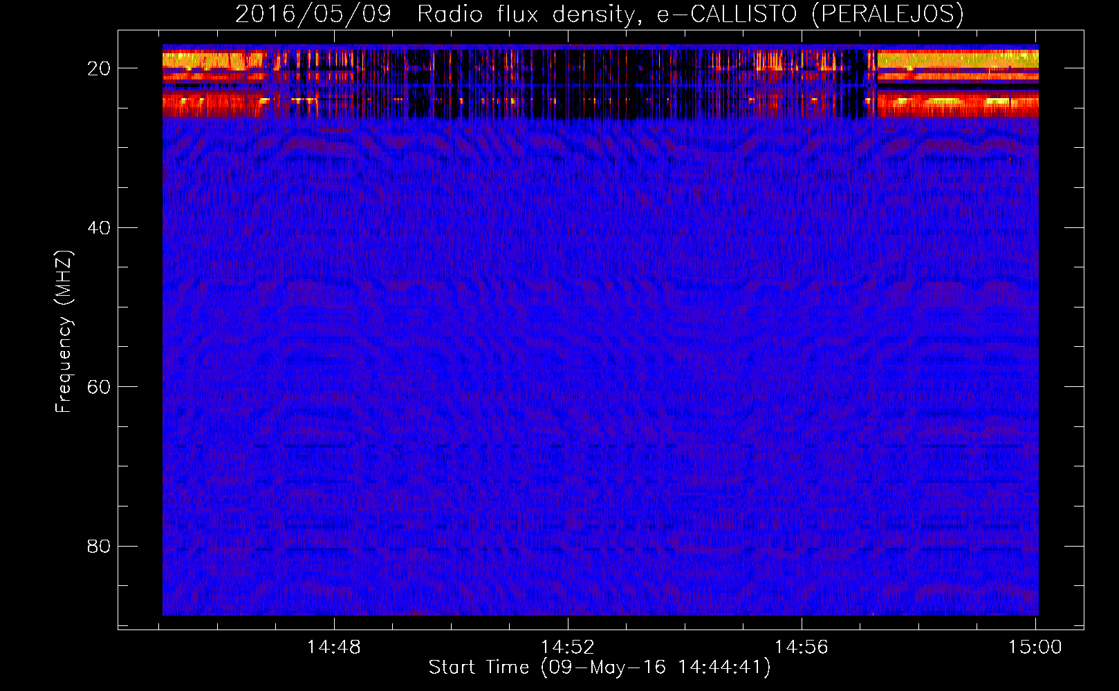Click the 'Start Time (09-May-16 14:44:41)' axis label

[599, 668]
